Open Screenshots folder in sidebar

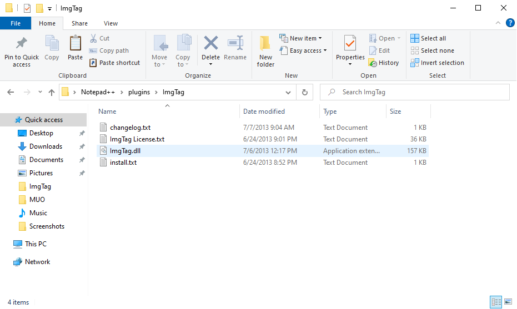[x=47, y=226]
